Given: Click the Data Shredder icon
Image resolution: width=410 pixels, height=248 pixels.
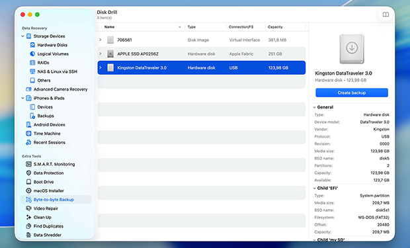Looking at the screenshot, I should (28, 235).
